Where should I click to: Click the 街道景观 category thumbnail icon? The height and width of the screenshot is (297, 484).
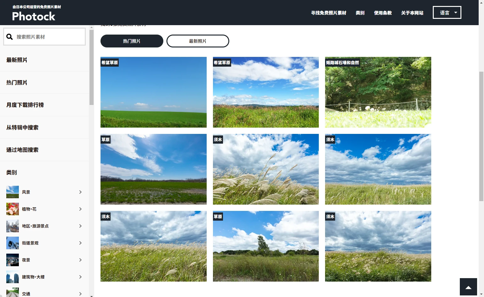click(x=13, y=243)
